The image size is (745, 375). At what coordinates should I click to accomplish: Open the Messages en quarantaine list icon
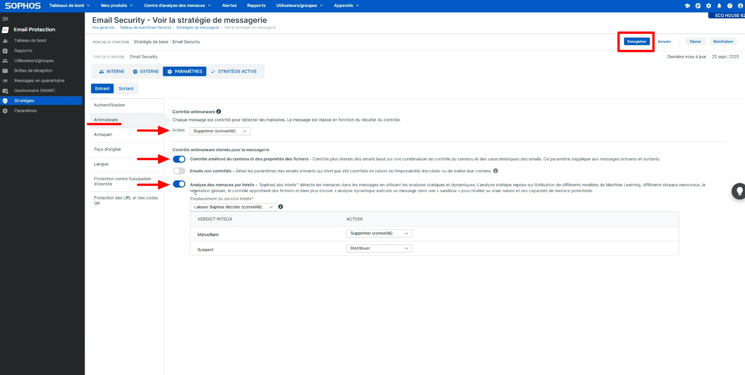(5, 81)
